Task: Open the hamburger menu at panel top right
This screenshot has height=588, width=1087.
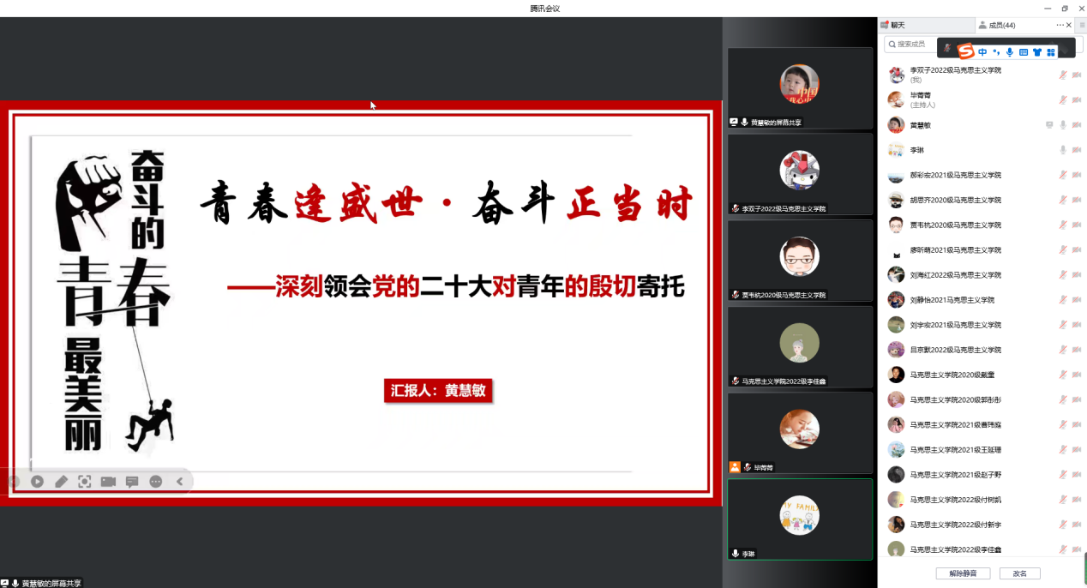Action: [1081, 26]
